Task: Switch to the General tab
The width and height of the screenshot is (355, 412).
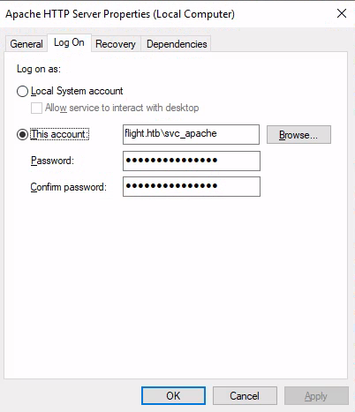Action: click(x=26, y=44)
